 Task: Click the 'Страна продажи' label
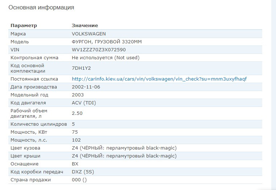[30, 180]
